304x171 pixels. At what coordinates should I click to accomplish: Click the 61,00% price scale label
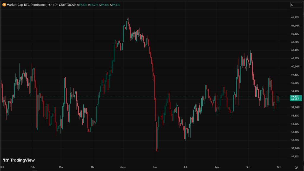point(295,25)
